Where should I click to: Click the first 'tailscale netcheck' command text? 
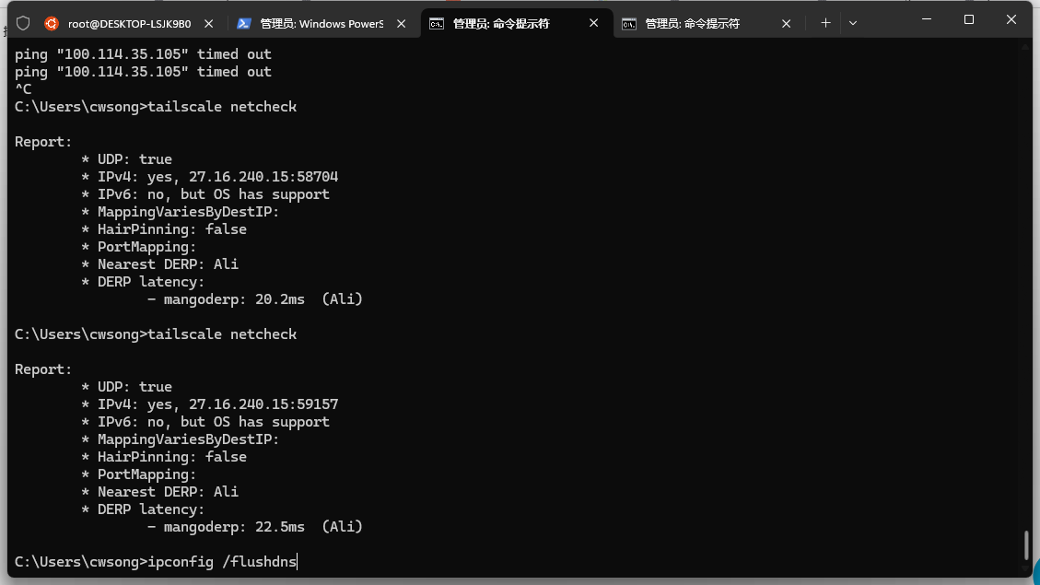[222, 107]
